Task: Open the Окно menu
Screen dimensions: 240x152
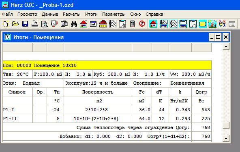Action: point(135,14)
